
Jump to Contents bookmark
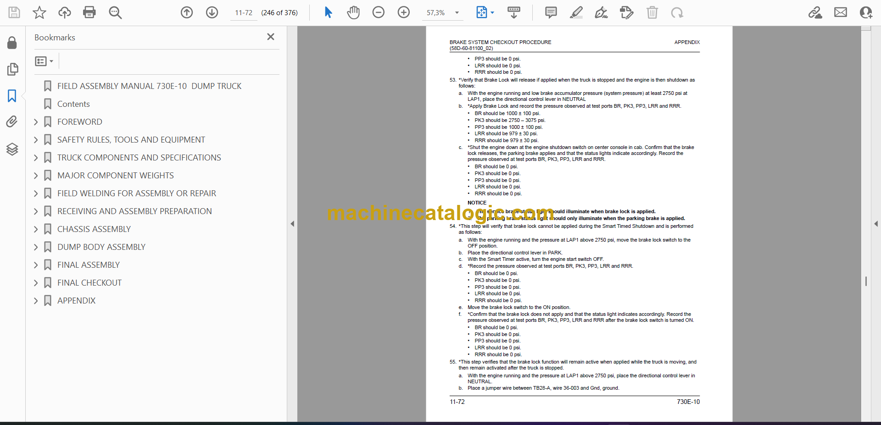[x=73, y=104]
